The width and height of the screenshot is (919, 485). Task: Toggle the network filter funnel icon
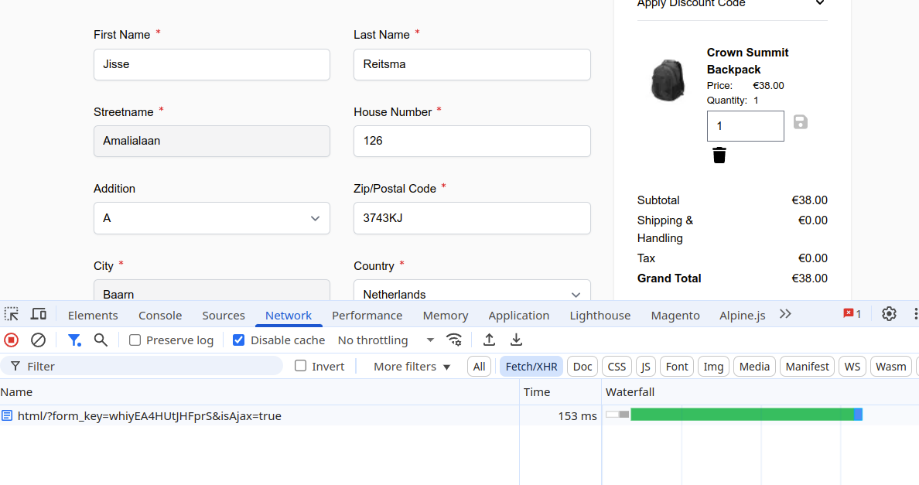pos(74,340)
